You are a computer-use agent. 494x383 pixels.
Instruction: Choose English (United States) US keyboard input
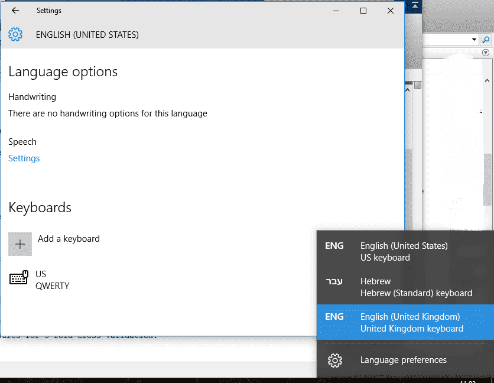click(x=405, y=252)
